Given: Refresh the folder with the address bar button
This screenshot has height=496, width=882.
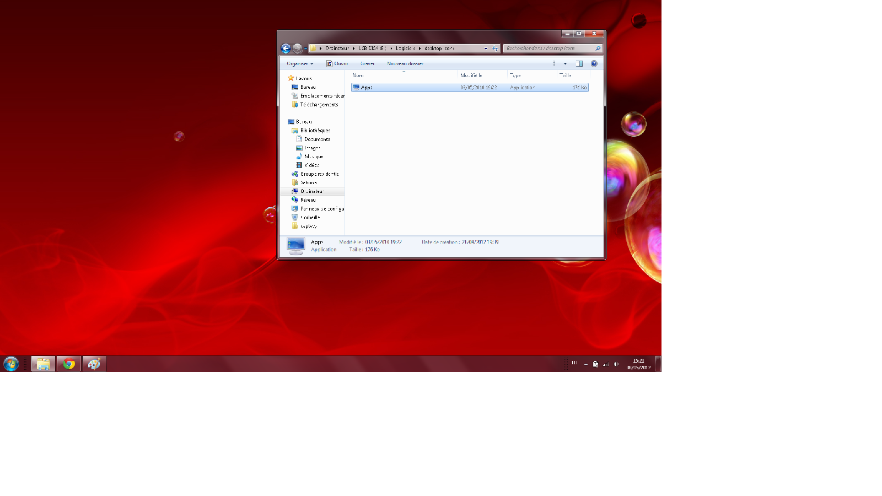Looking at the screenshot, I should (x=495, y=48).
